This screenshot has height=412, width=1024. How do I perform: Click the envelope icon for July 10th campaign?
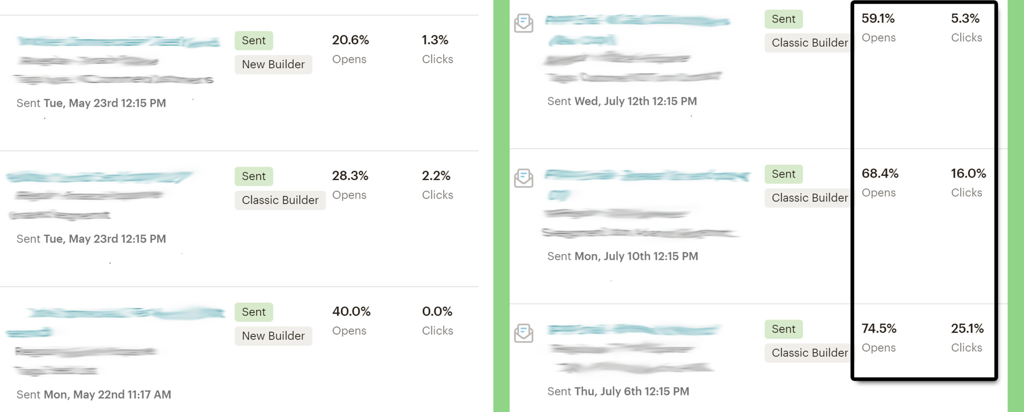pos(524,178)
